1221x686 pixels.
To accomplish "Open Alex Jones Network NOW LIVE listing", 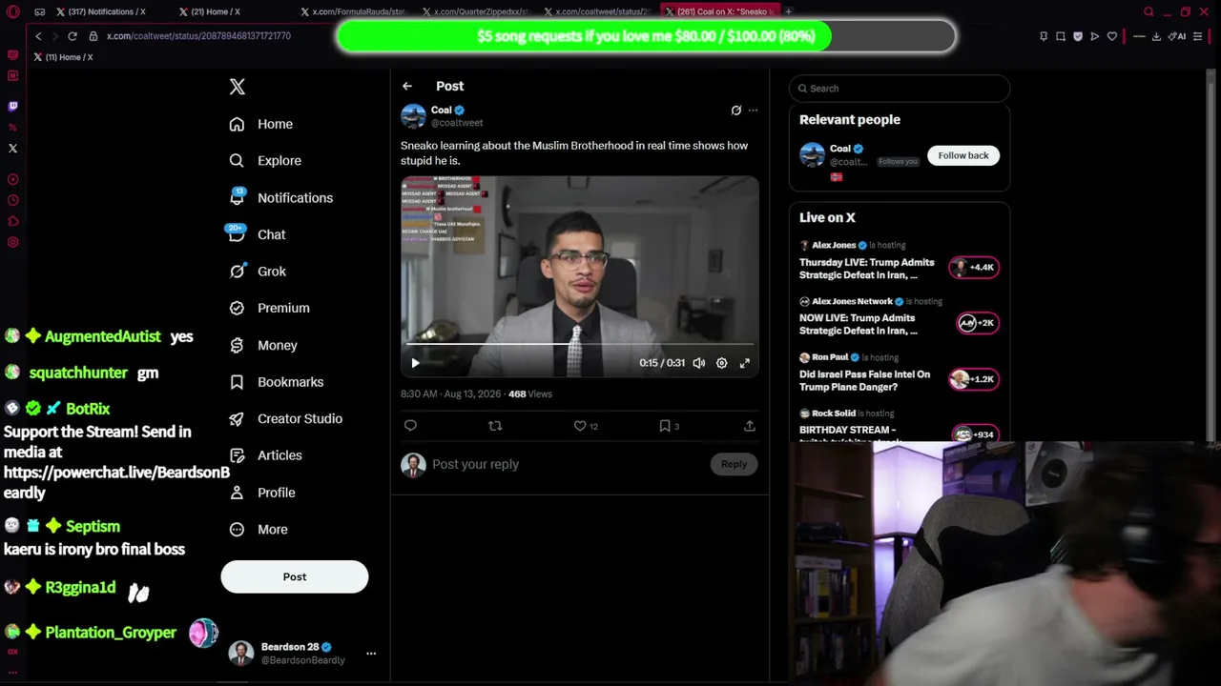I will point(899,316).
